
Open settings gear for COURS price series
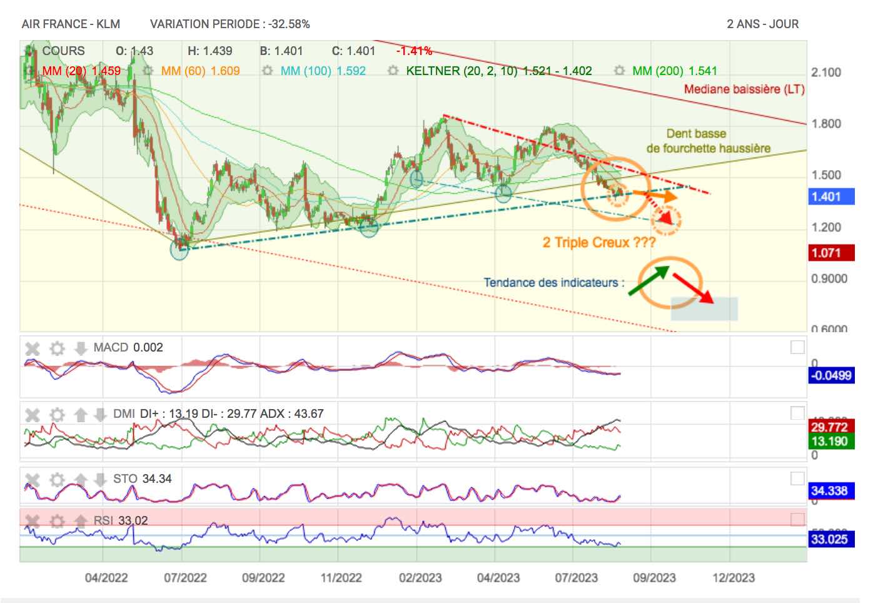(29, 51)
